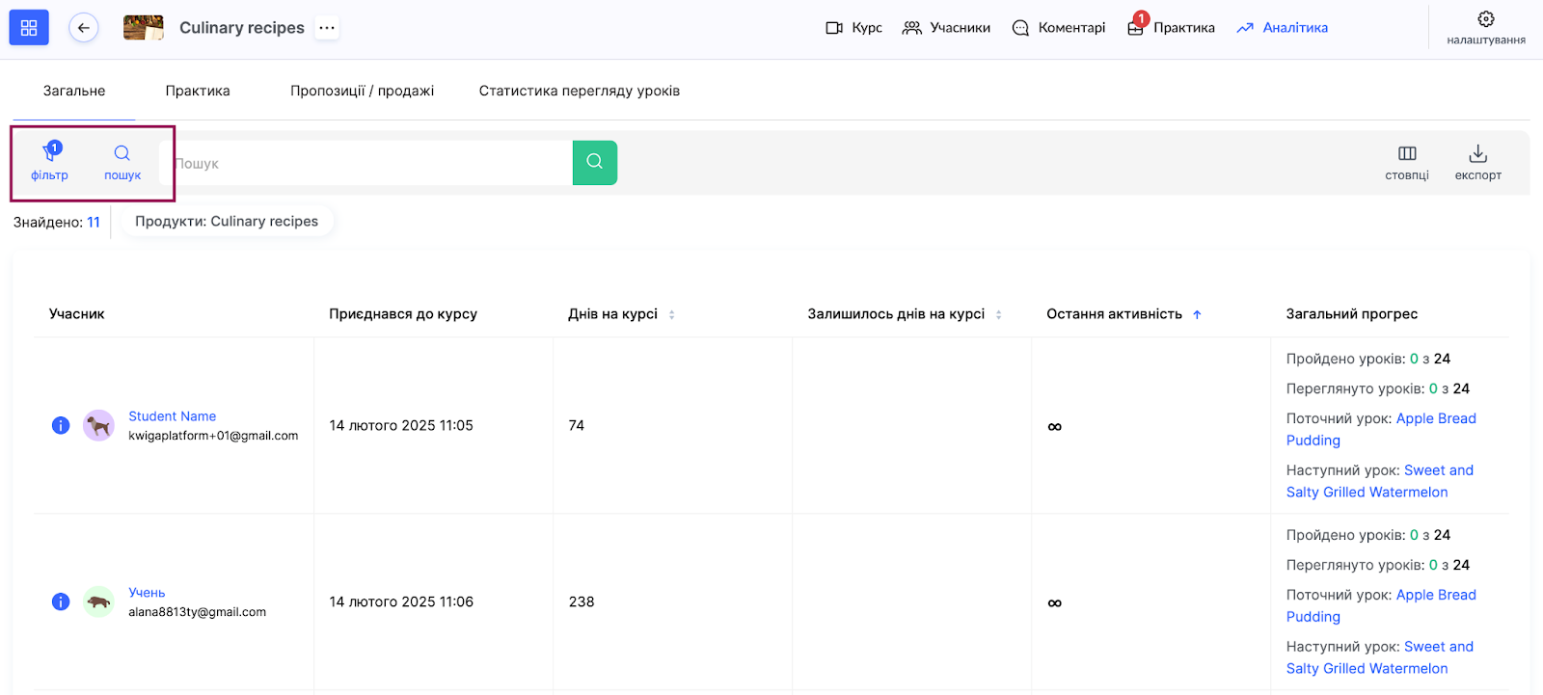Open settings gear (налаштування)
The width and height of the screenshot is (1543, 695).
1485,19
